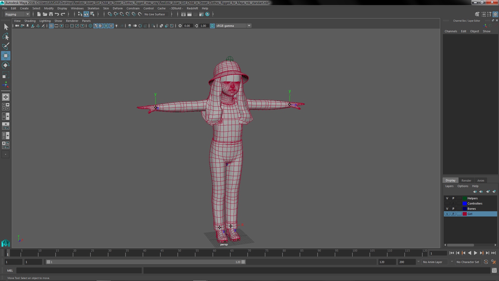This screenshot has width=499, height=281.
Task: Select by hierarchy mode icon
Action: [x=80, y=14]
